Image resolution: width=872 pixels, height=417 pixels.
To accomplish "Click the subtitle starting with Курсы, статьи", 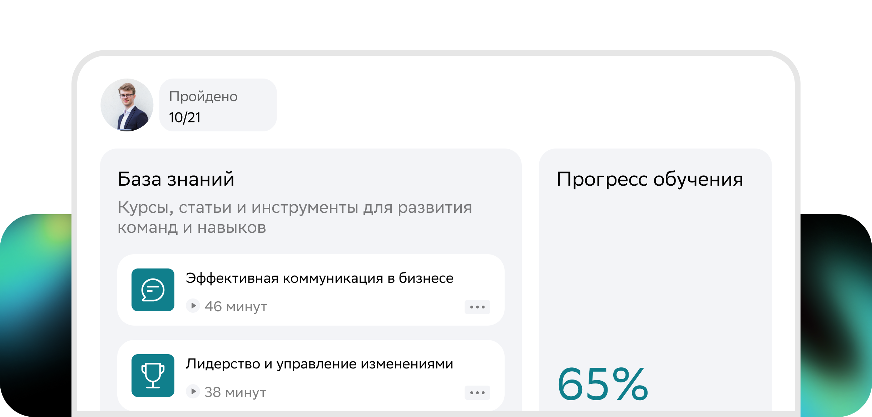I will coord(294,217).
